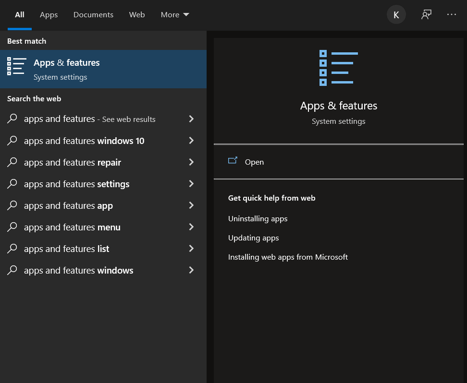The height and width of the screenshot is (383, 467).
Task: Click search icon beside settings suggestion
Action: (x=12, y=184)
